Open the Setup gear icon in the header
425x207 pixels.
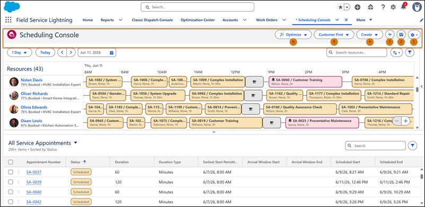(393, 7)
